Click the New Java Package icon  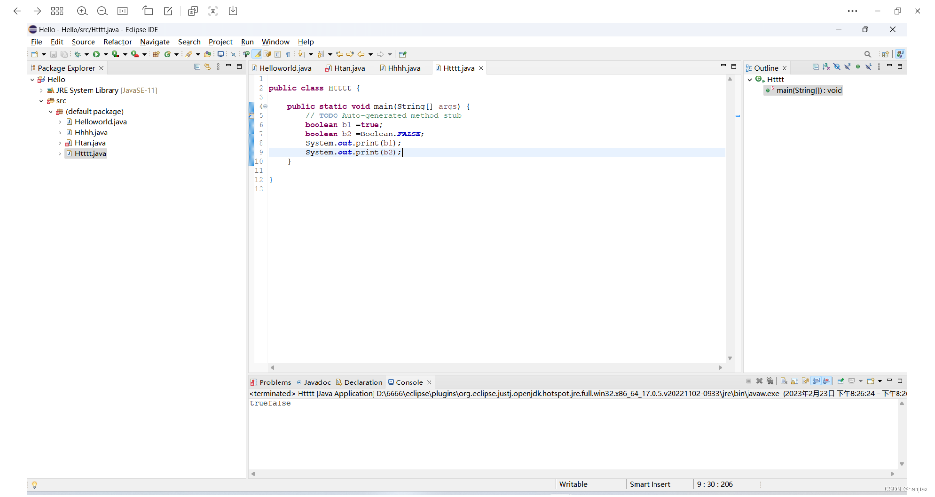click(156, 54)
